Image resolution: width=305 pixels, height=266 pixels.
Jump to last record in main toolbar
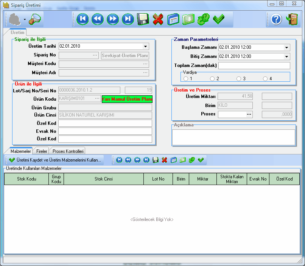128,19
